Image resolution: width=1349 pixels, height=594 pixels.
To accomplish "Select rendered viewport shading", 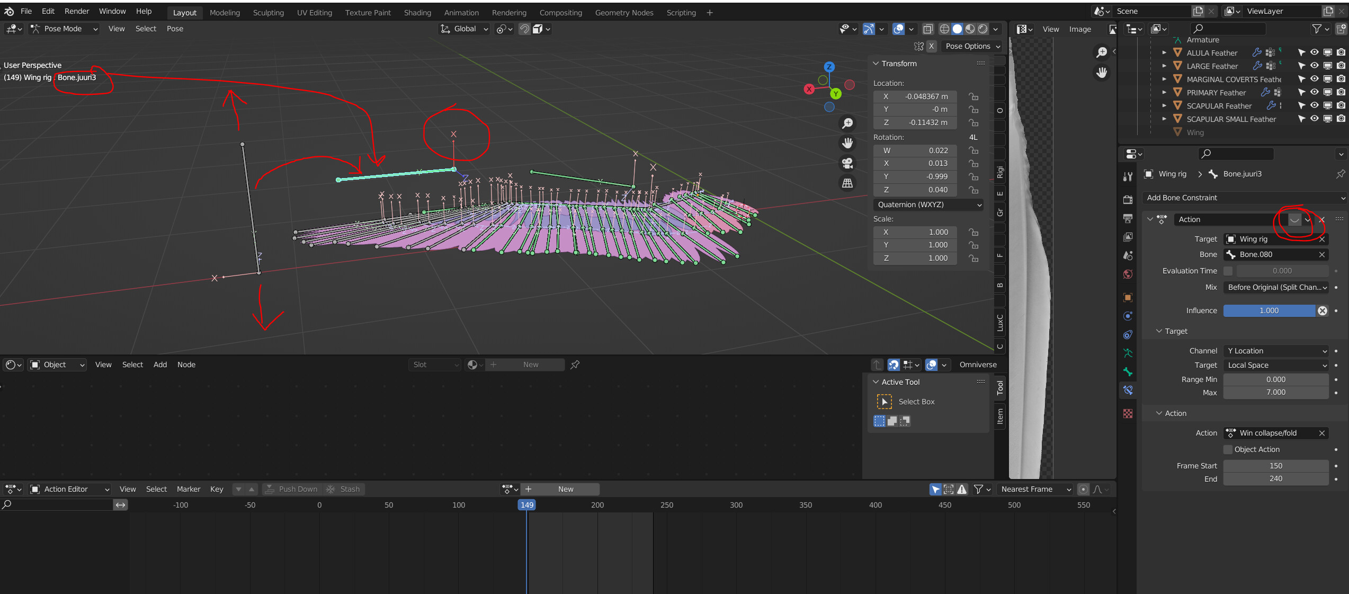I will point(983,29).
